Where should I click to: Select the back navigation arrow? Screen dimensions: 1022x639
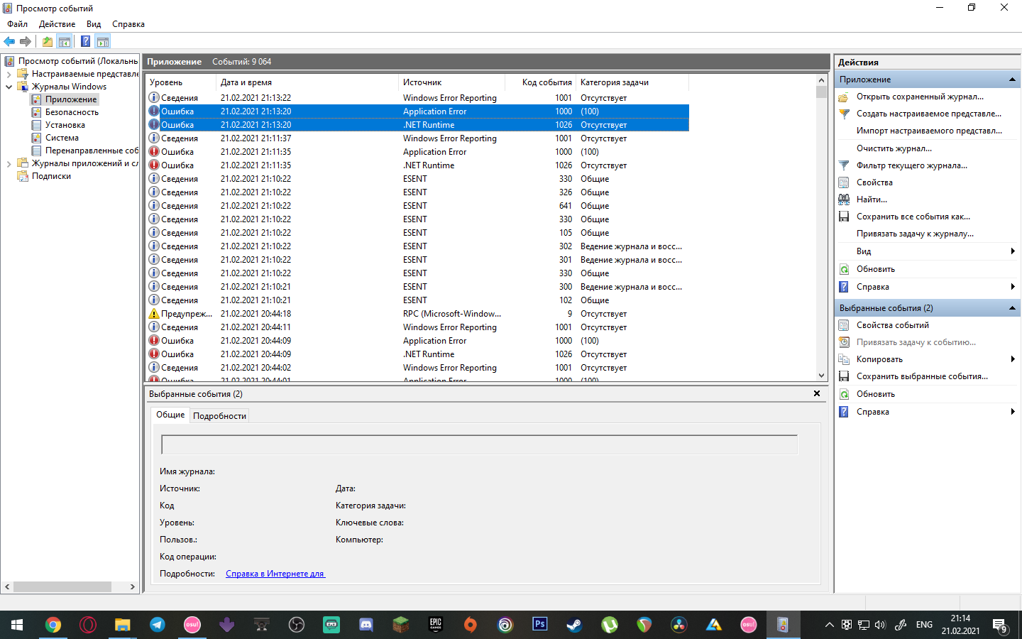(x=9, y=41)
